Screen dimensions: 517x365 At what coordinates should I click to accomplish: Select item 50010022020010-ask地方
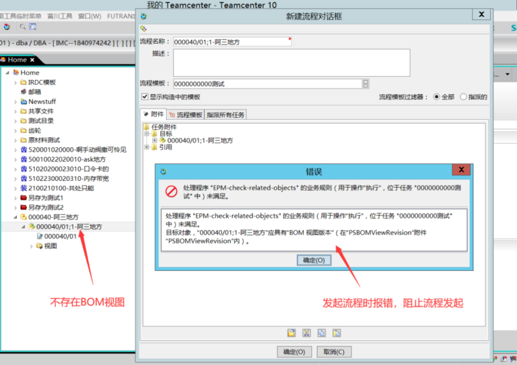(67, 159)
